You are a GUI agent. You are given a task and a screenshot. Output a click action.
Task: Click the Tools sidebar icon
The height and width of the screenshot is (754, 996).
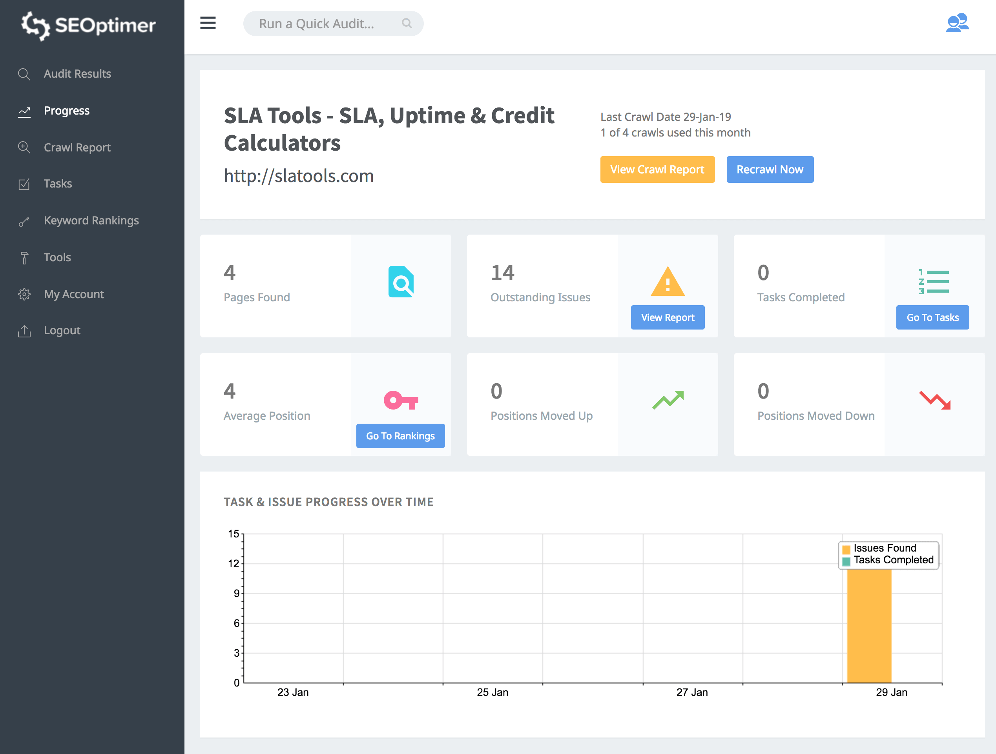(x=24, y=257)
